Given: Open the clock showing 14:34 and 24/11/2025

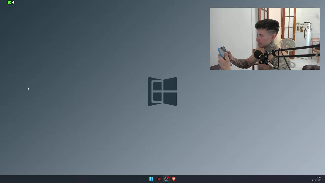Looking at the screenshot, I should click(316, 179).
